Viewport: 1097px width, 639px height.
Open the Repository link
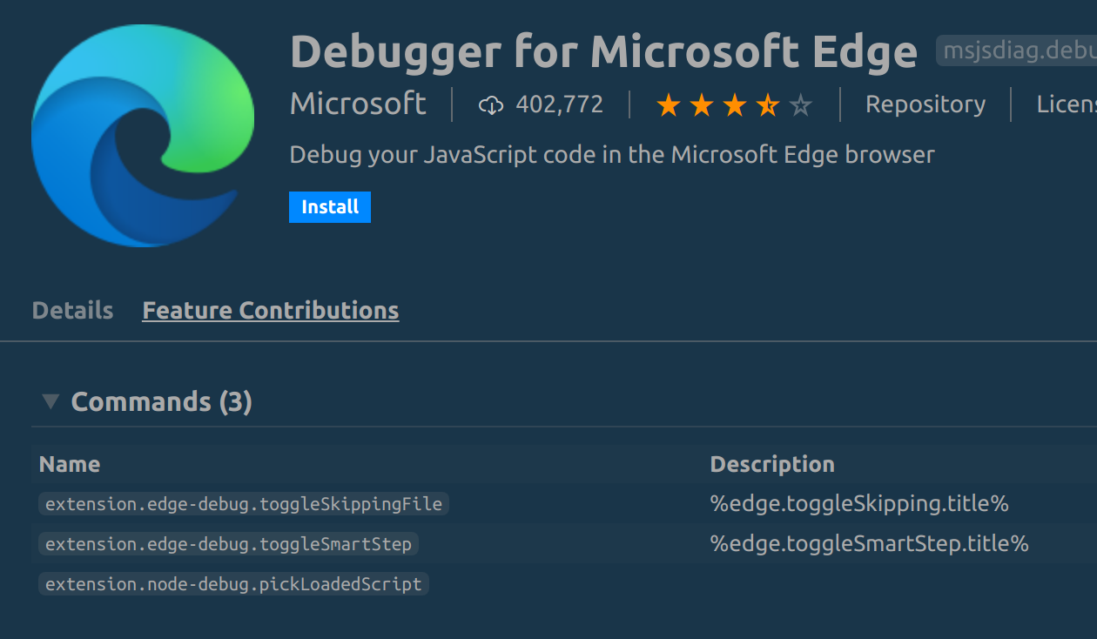[x=925, y=104]
